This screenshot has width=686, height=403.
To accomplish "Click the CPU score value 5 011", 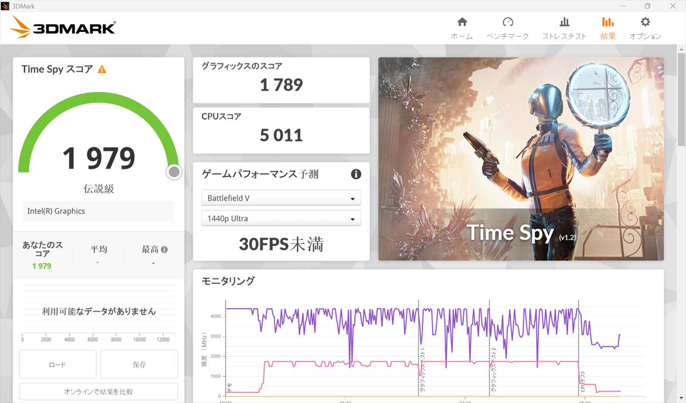I will click(281, 135).
